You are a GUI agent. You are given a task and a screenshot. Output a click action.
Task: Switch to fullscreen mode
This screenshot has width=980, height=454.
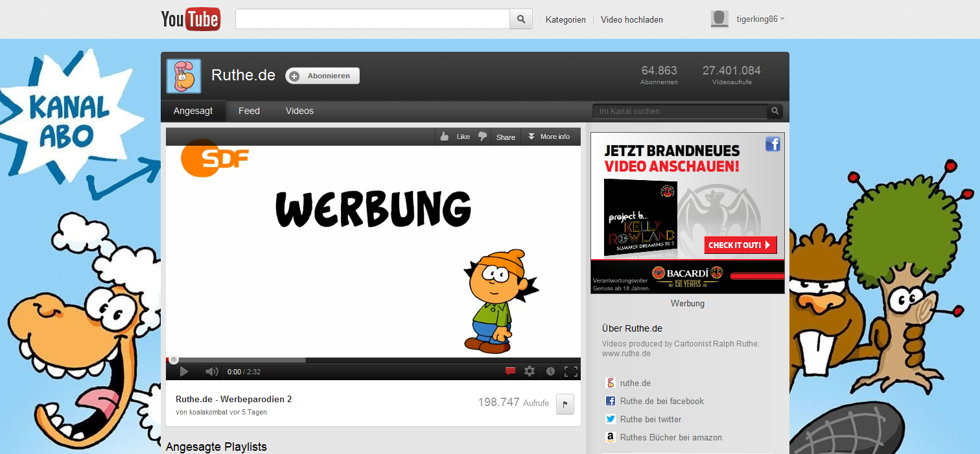[570, 371]
